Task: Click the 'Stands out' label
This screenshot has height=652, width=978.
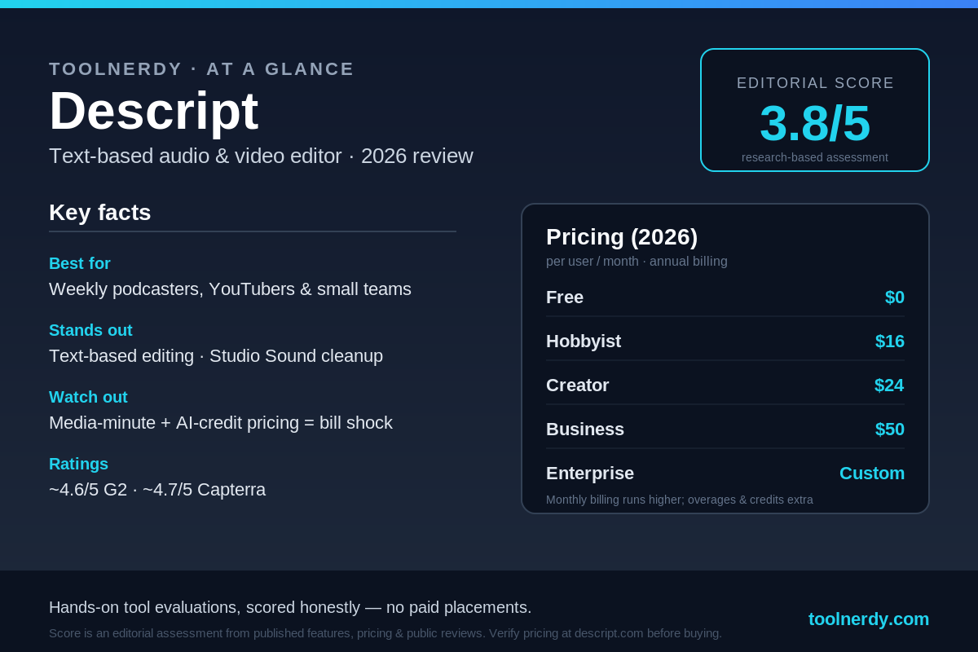Action: [x=90, y=330]
